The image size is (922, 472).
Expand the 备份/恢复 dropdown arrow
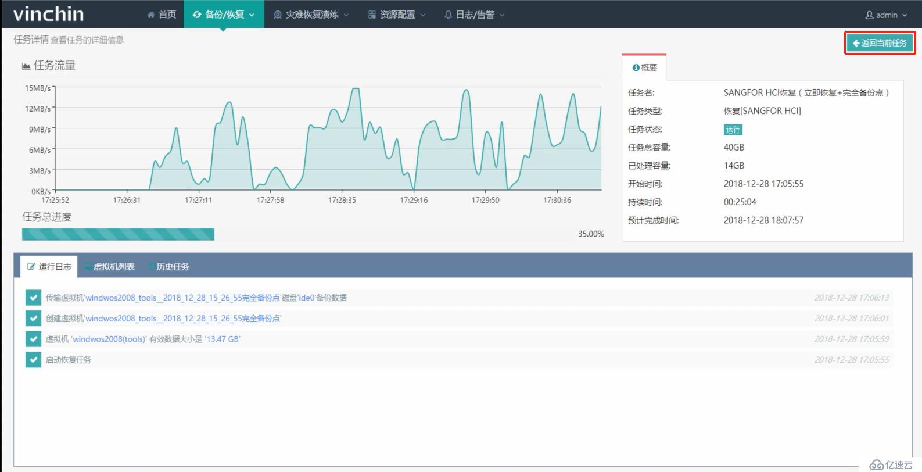pos(252,15)
